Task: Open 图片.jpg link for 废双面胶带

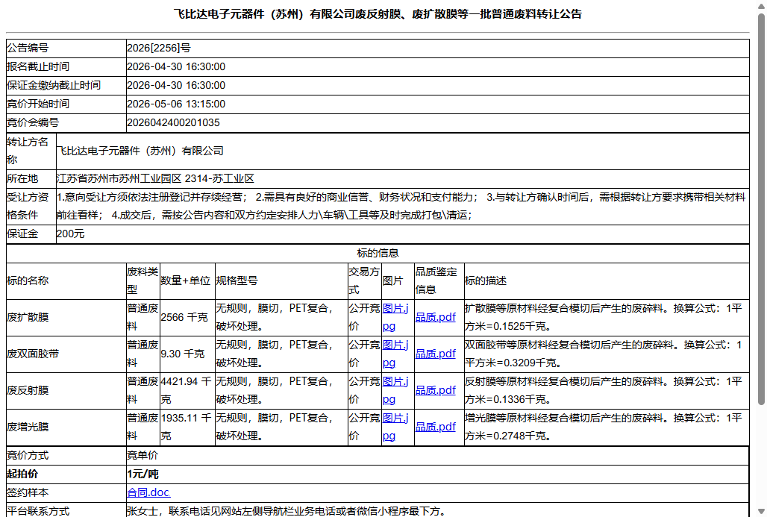Action: [x=395, y=354]
